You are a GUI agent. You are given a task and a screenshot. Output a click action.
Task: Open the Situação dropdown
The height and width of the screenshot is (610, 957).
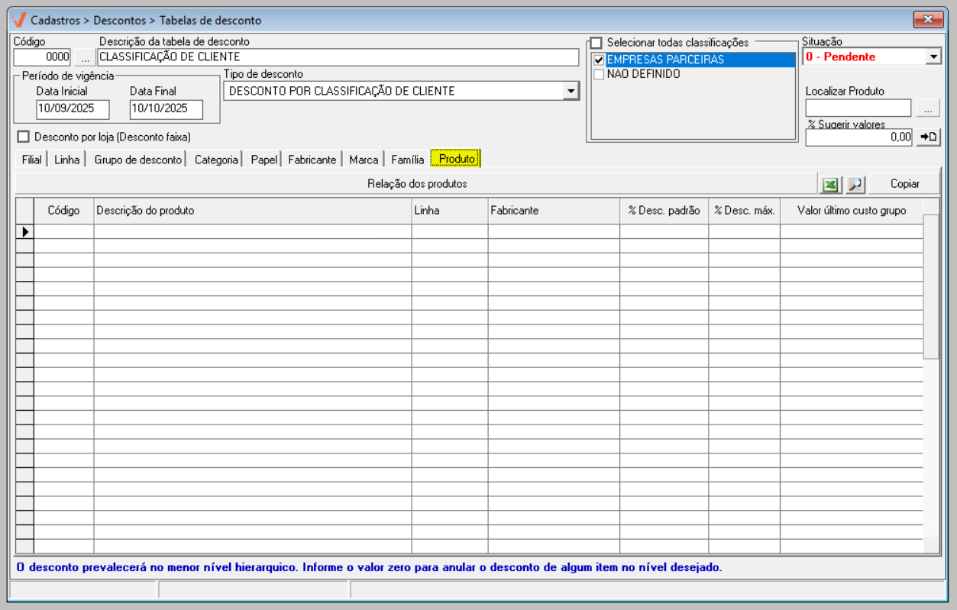[933, 56]
